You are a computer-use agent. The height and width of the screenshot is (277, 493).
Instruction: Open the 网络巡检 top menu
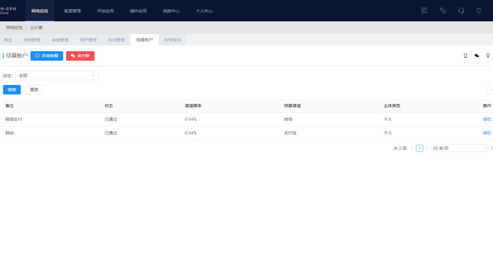coord(39,11)
